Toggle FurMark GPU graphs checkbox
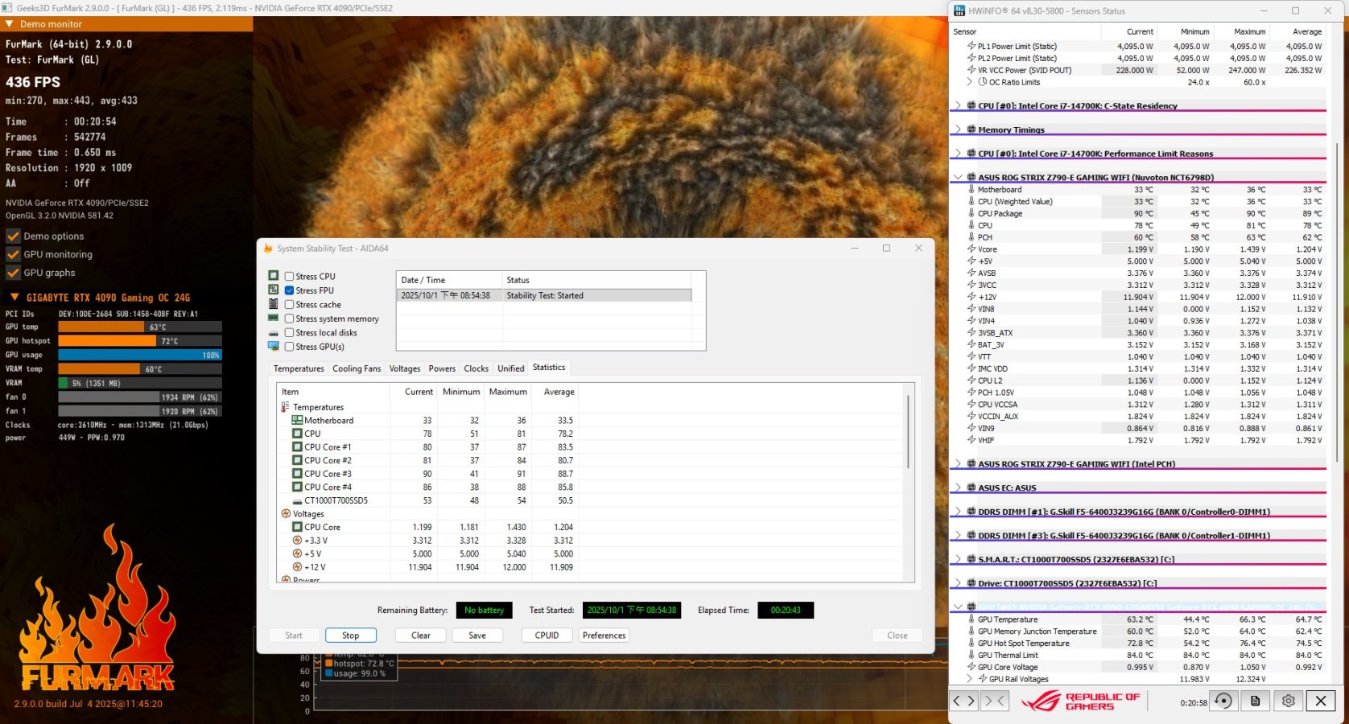Screen dimensions: 1349x724 (13, 273)
